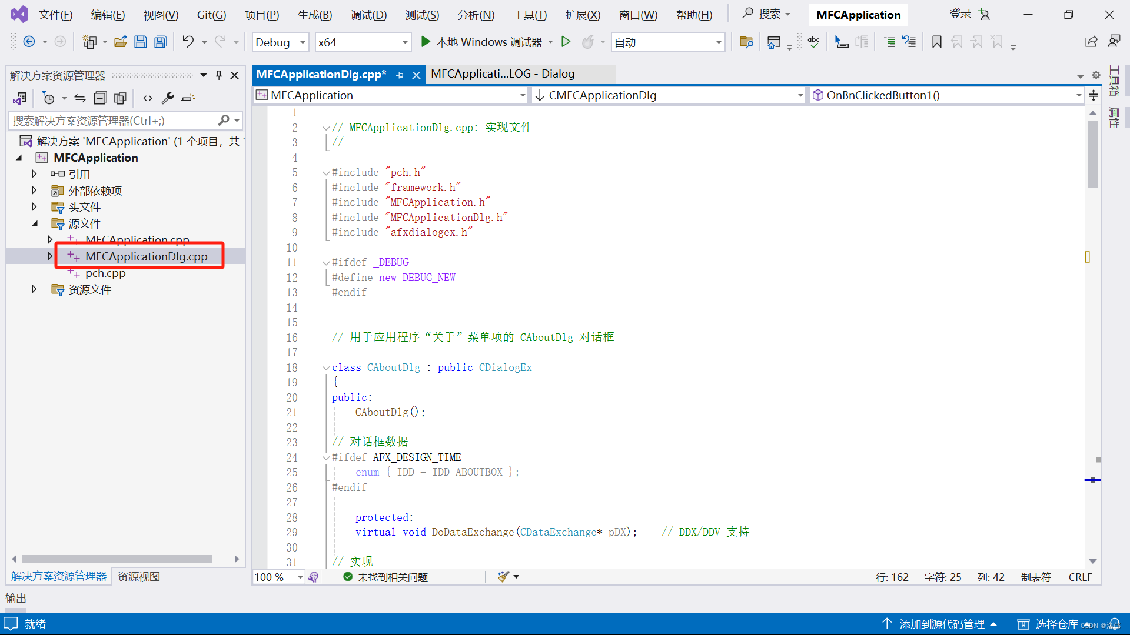The height and width of the screenshot is (635, 1130).
Task: Toggle Show All Files in Solution Explorer
Action: click(120, 98)
